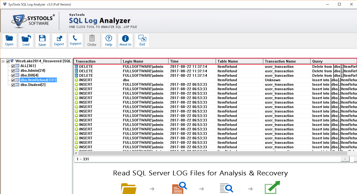The height and width of the screenshot is (194, 357).
Task: Click the Query column header
Action: 334,61
